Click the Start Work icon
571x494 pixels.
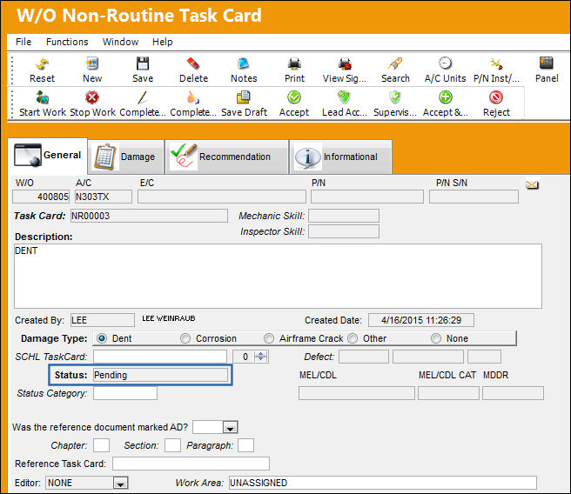tap(43, 98)
